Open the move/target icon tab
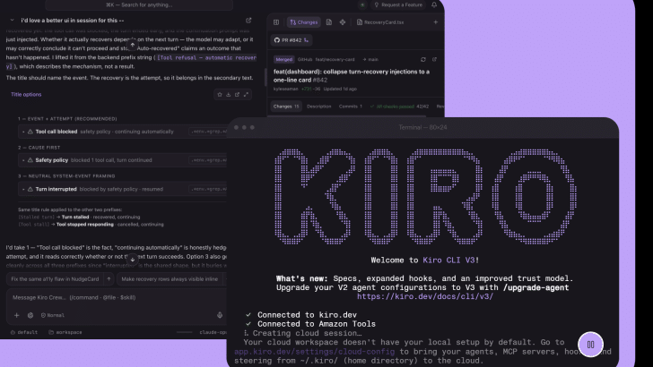Image resolution: width=653 pixels, height=367 pixels. (343, 22)
